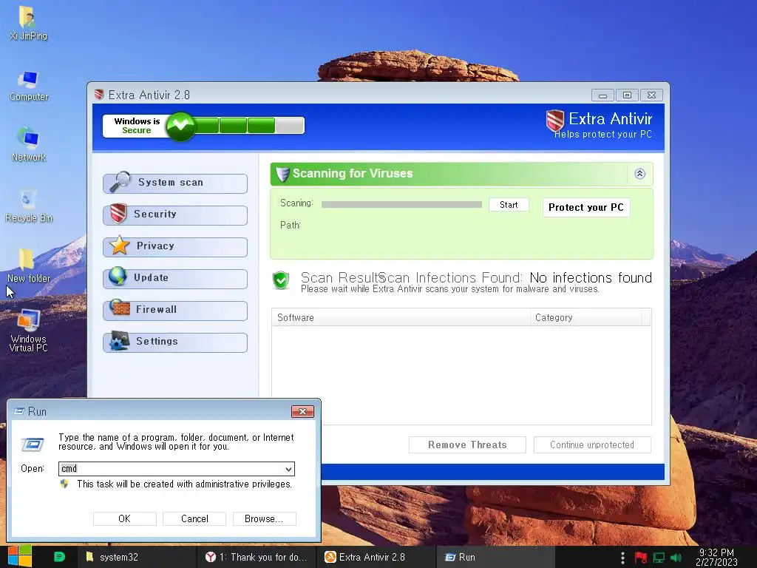This screenshot has height=568, width=757.
Task: Click Continue unprotected button
Action: [x=592, y=444]
